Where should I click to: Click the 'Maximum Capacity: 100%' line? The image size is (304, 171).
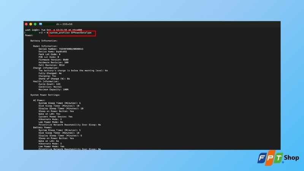53,90
